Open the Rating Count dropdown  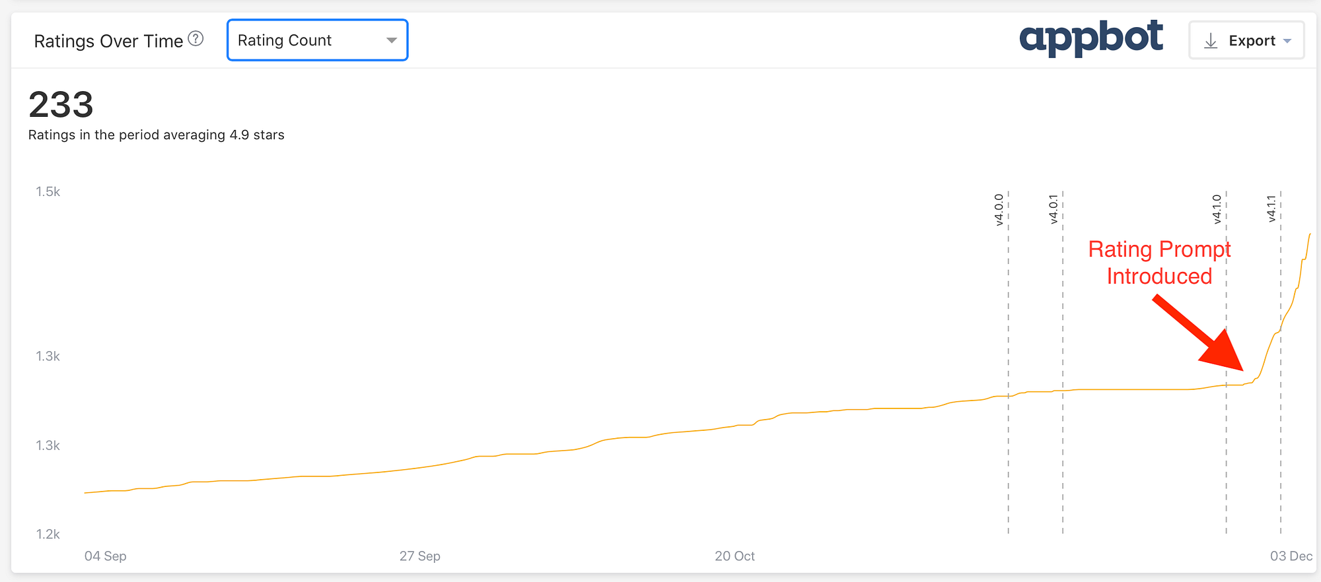[x=317, y=40]
